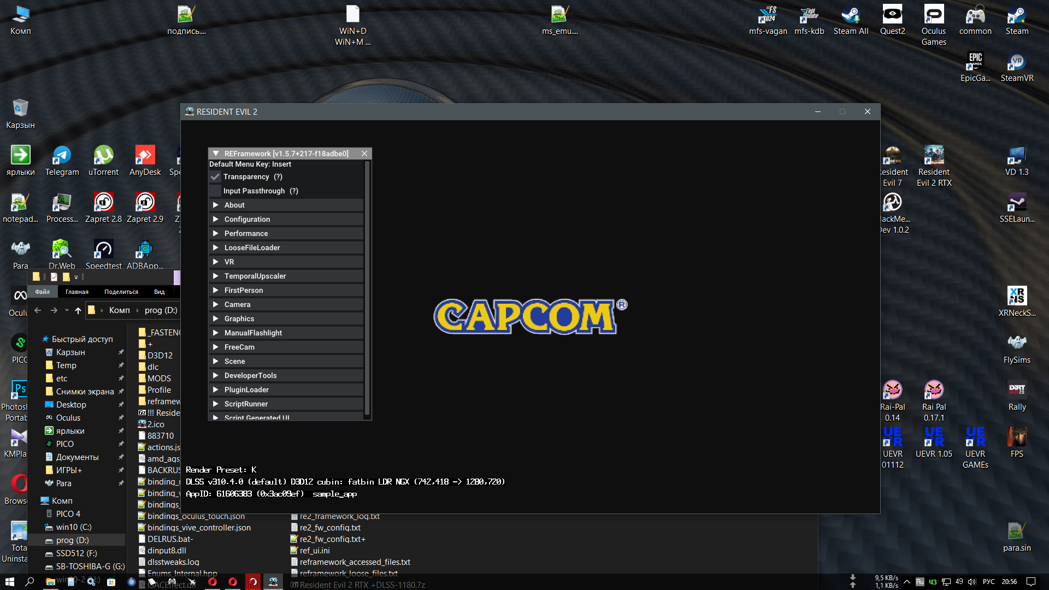Close the REFramework overlay panel
The image size is (1049, 590).
(364, 154)
